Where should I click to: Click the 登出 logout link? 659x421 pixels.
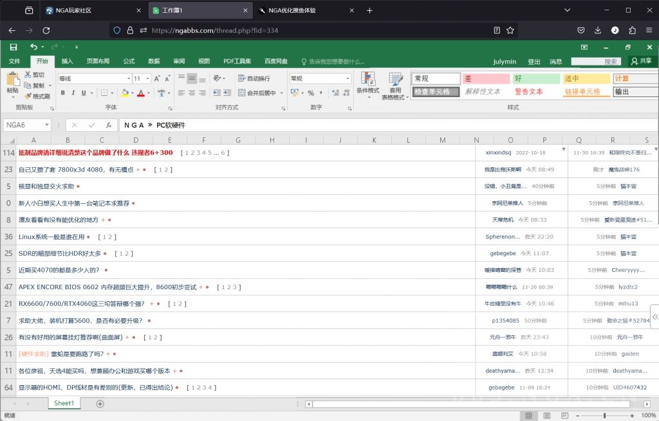click(x=534, y=62)
